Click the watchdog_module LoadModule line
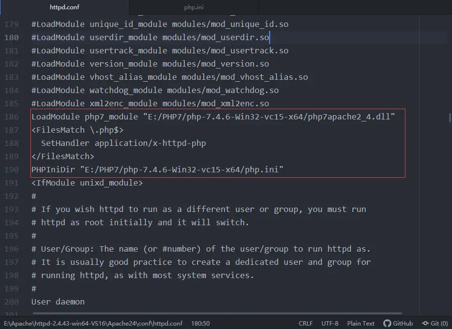 click(x=155, y=91)
